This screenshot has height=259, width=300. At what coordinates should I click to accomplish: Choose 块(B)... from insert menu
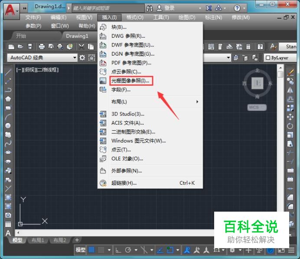tap(150, 27)
